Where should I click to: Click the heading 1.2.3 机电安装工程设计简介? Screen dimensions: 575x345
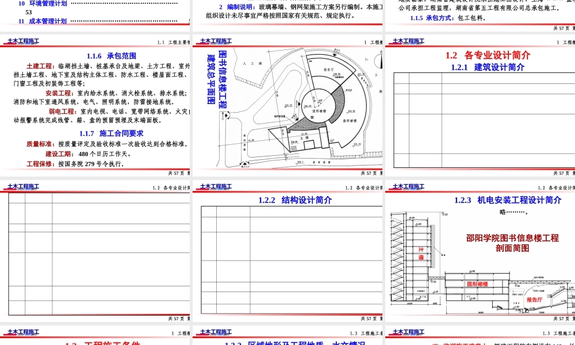coord(508,200)
